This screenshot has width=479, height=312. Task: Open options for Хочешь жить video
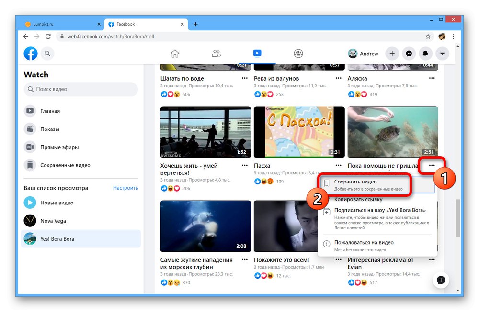click(x=245, y=165)
